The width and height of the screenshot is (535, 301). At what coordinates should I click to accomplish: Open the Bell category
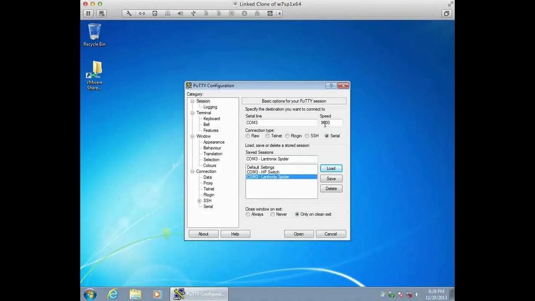click(x=206, y=125)
